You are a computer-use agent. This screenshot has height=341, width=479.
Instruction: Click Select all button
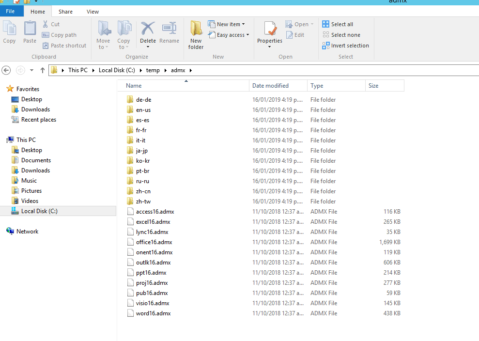click(338, 24)
